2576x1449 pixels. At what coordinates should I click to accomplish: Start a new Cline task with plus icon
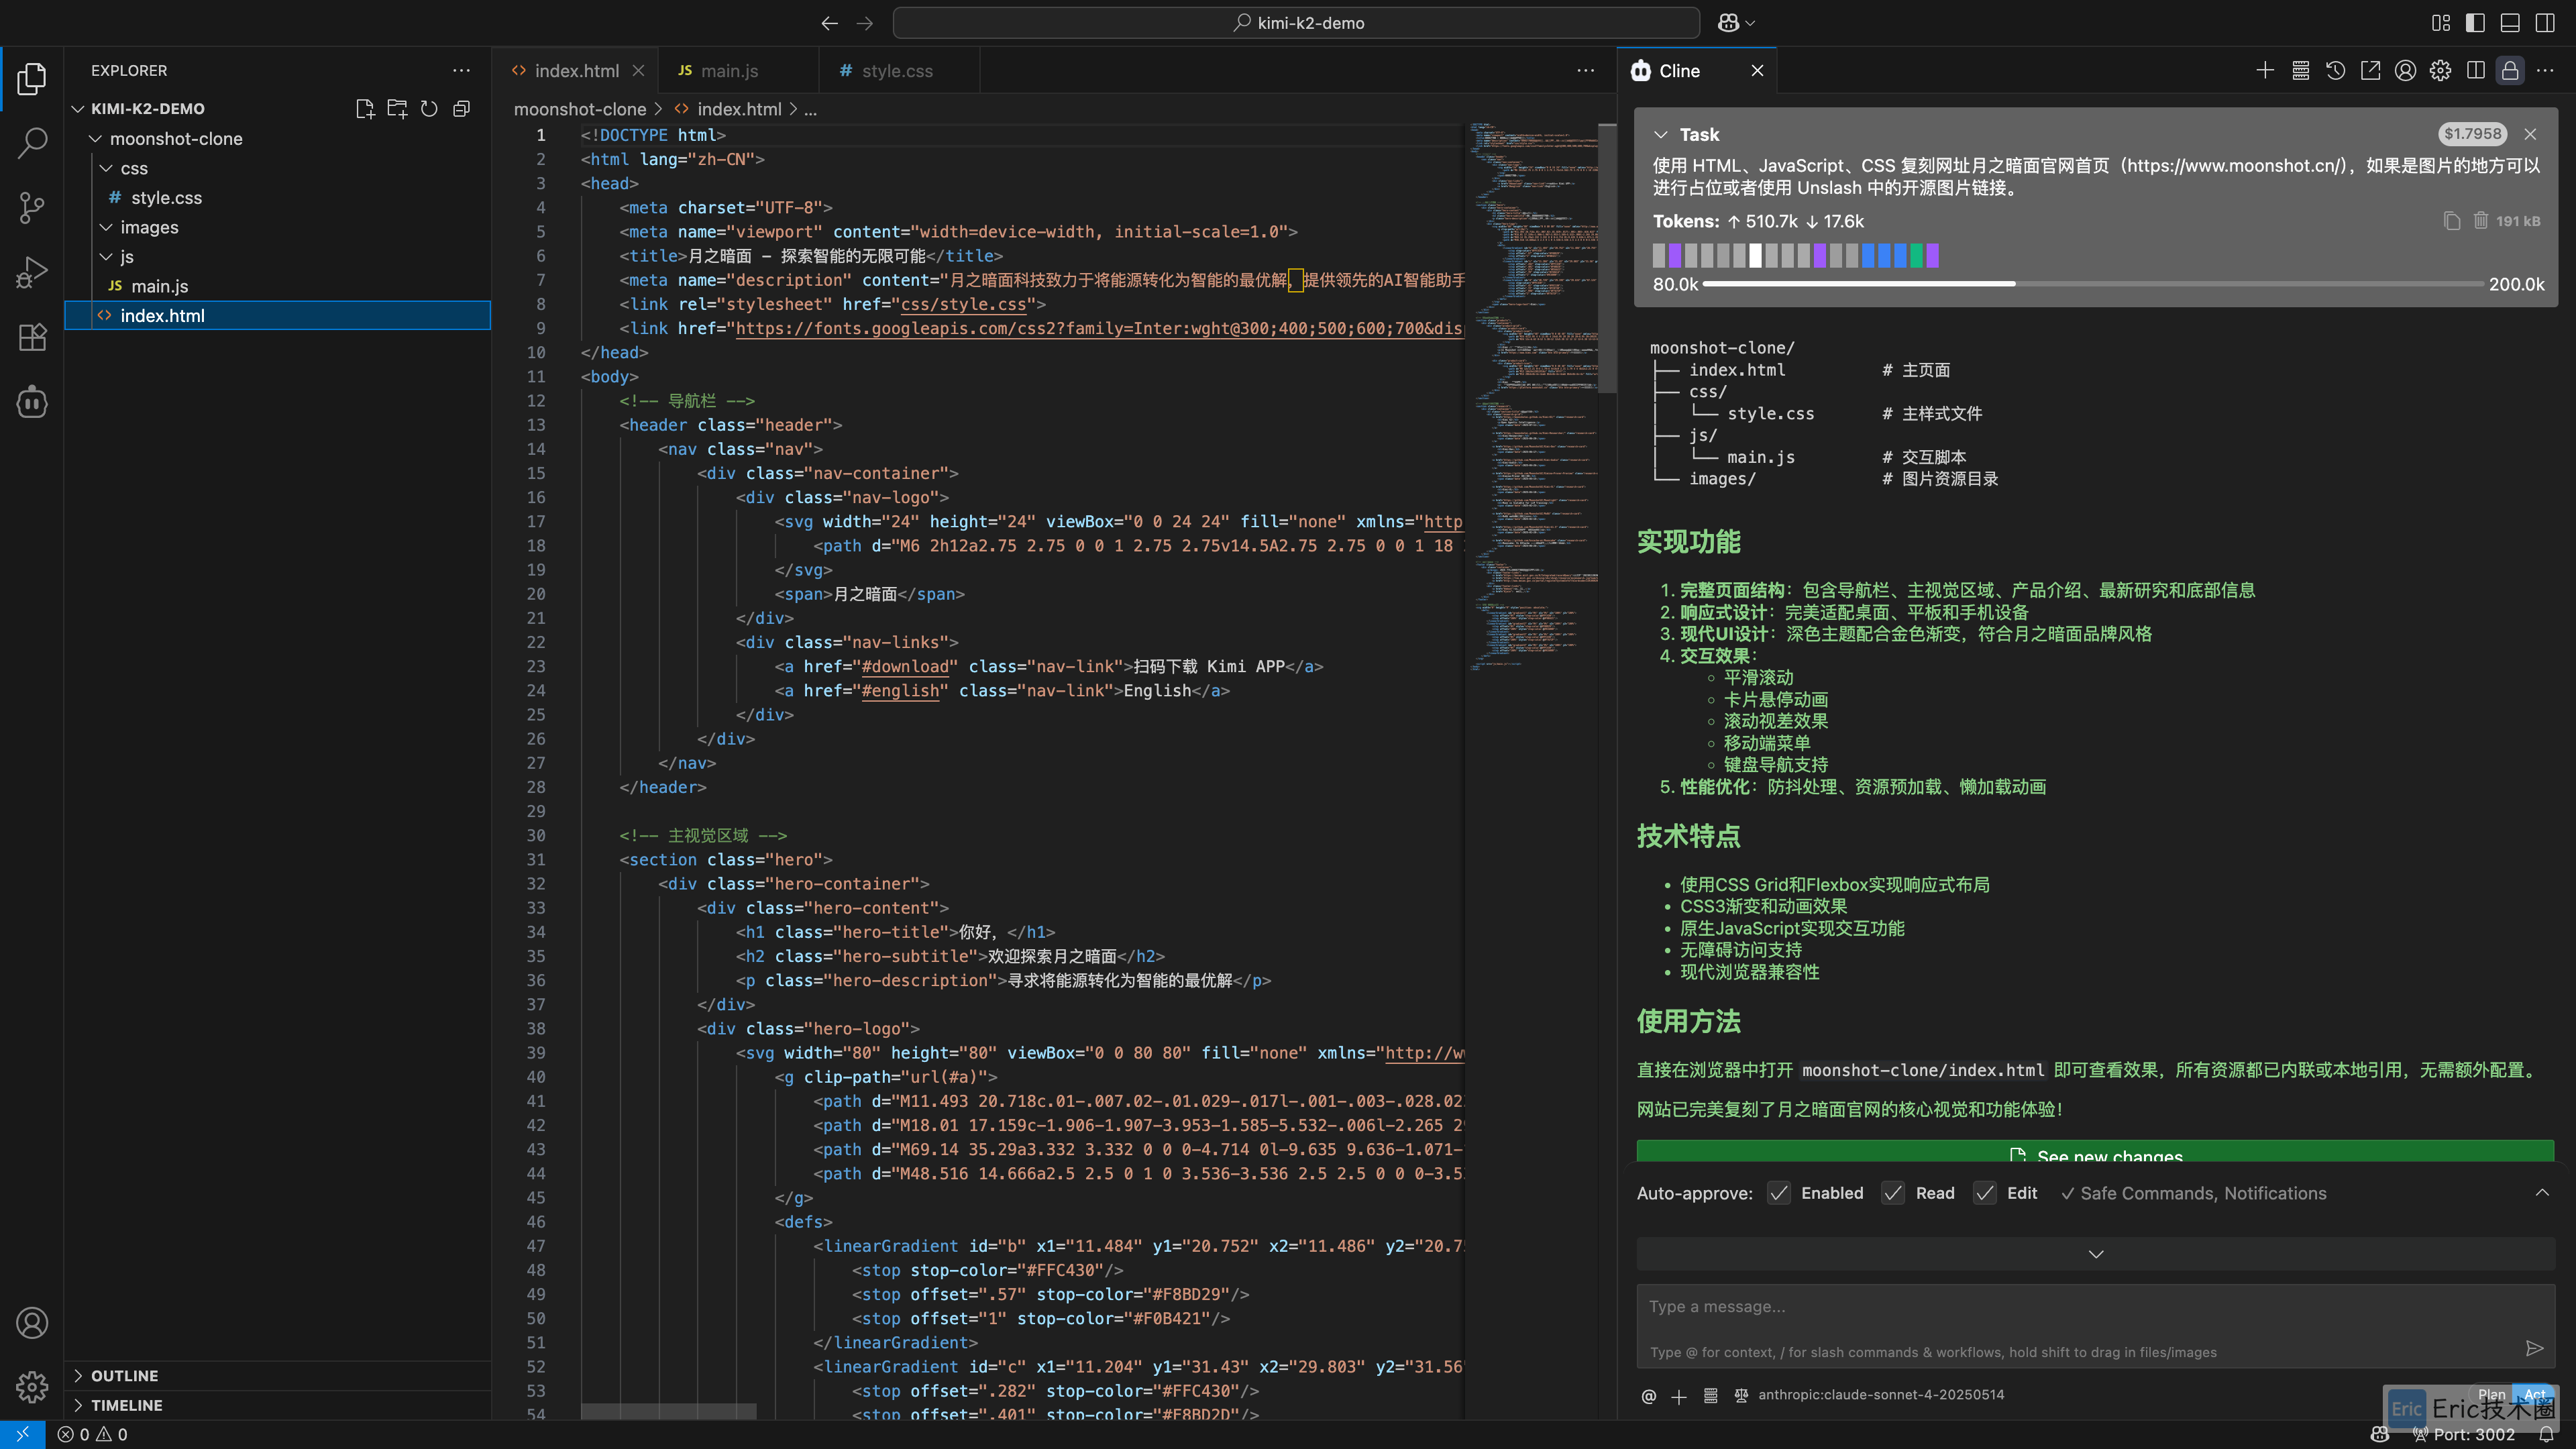point(2265,70)
